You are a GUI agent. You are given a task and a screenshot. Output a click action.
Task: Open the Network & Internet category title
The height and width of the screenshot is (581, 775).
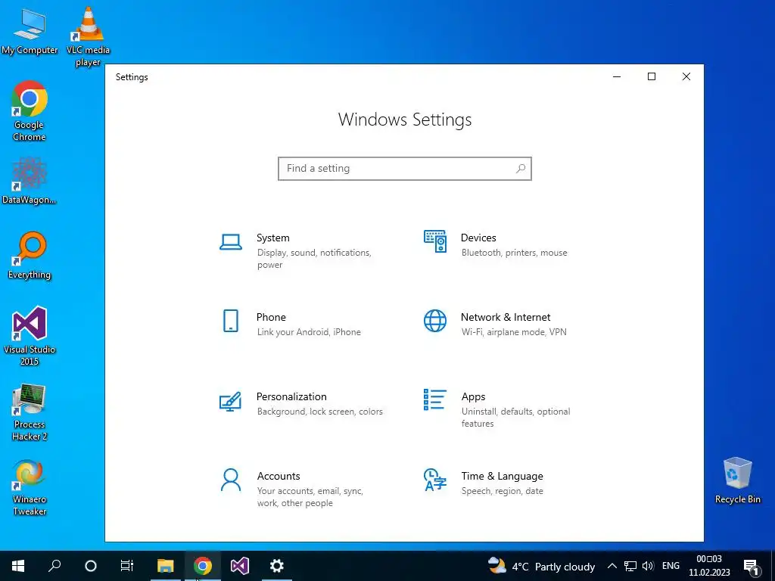click(506, 317)
